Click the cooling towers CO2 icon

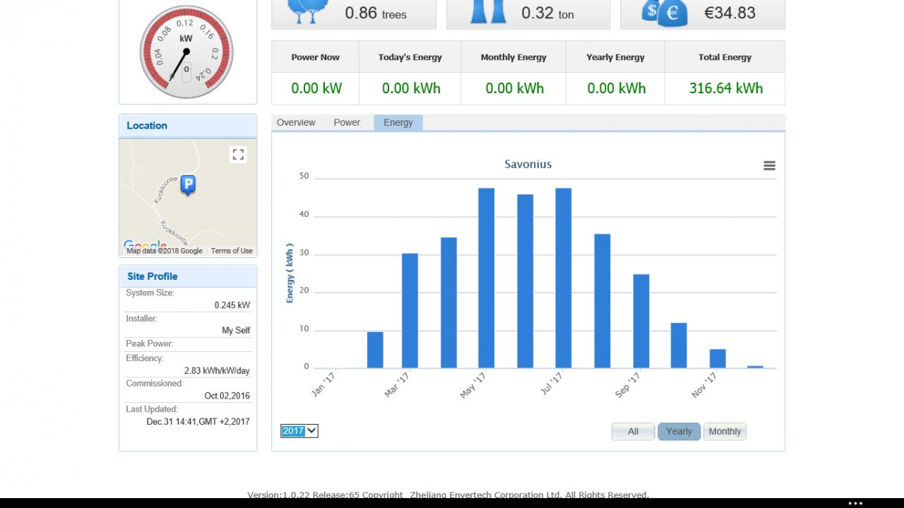coord(489,12)
